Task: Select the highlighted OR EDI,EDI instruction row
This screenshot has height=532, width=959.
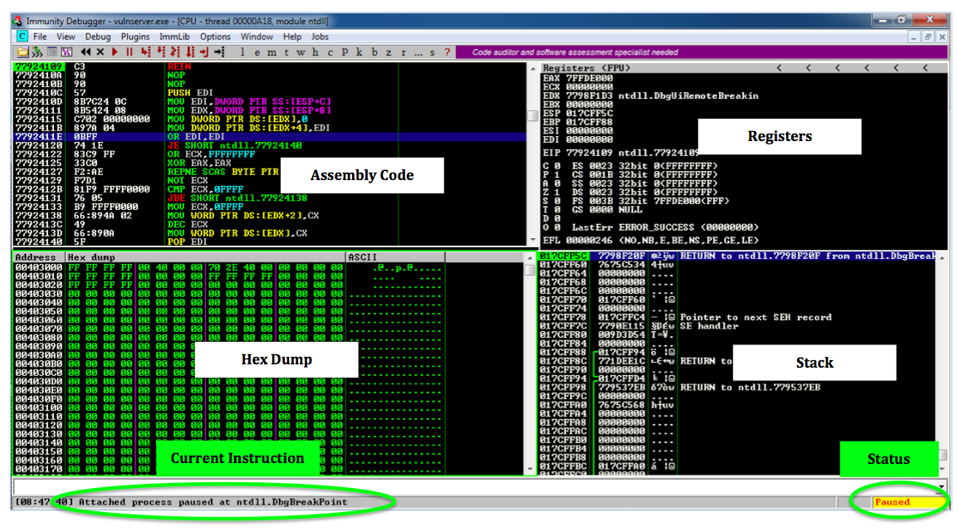Action: pos(269,137)
